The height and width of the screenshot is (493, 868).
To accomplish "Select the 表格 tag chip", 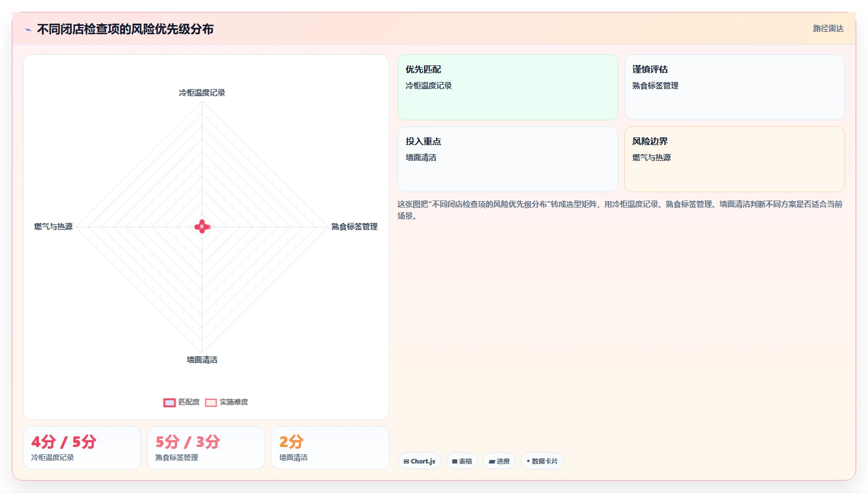I will click(462, 461).
